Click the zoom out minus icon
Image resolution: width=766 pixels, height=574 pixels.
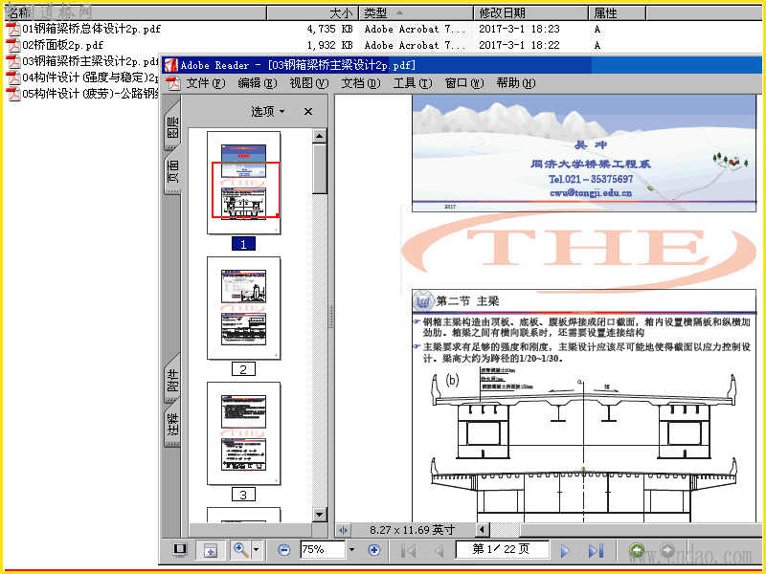tap(283, 550)
